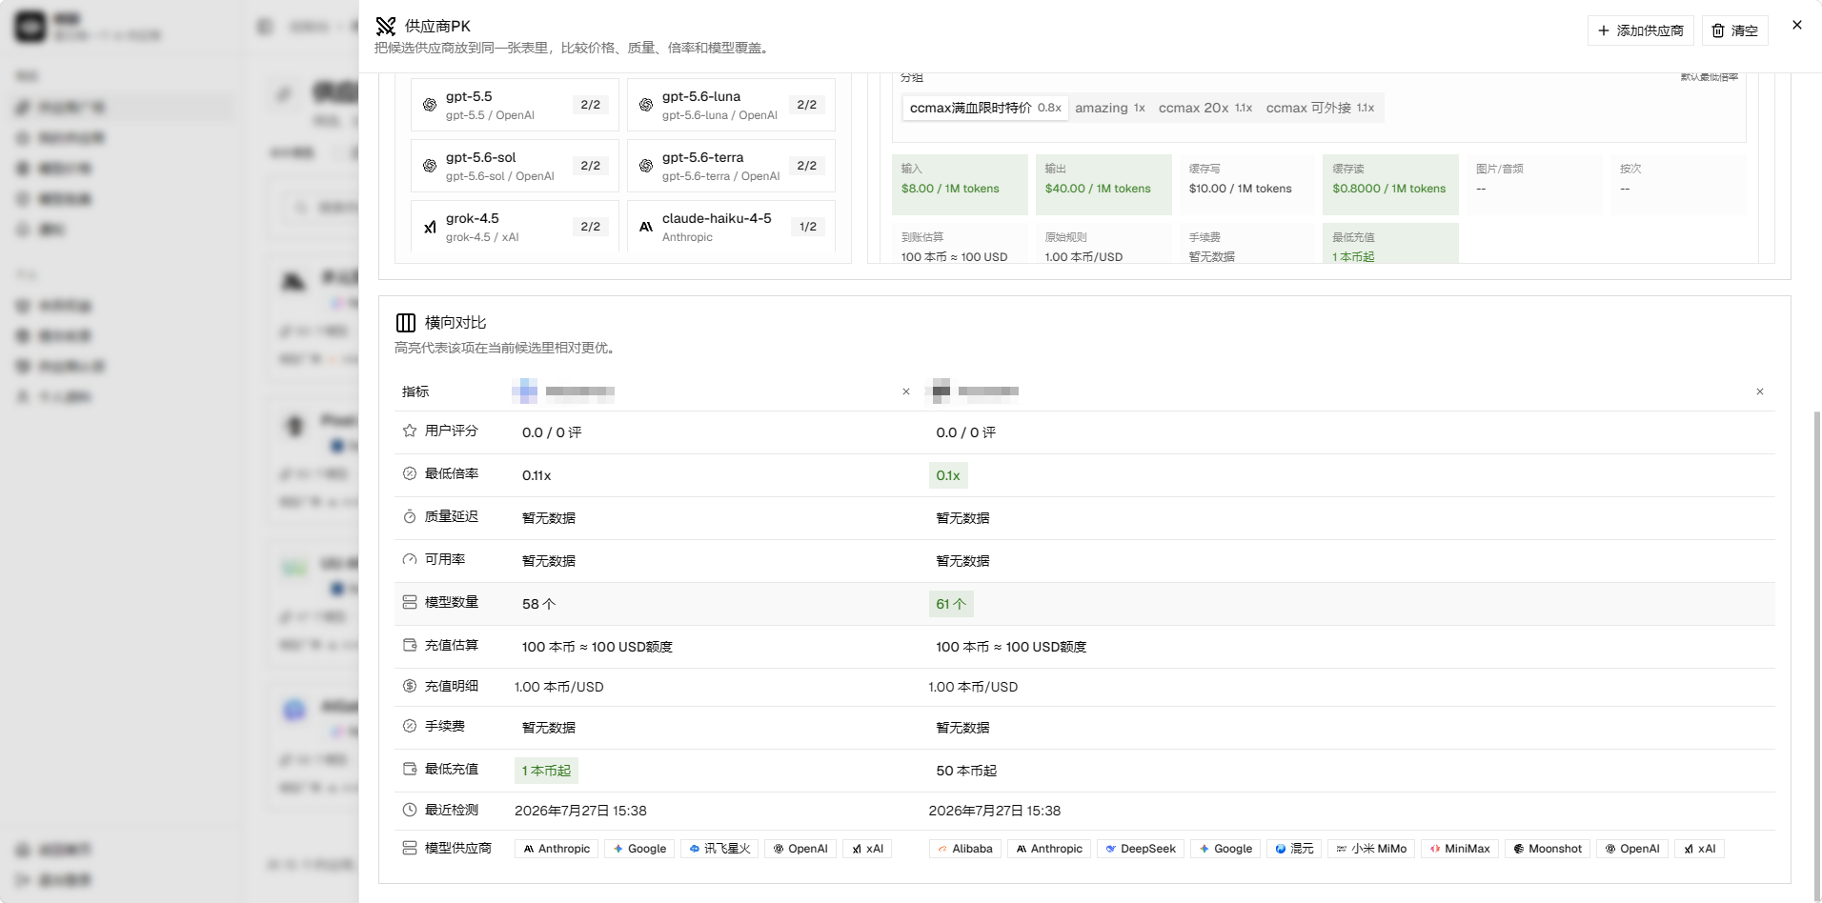This screenshot has width=1822, height=903.
Task: Click the 供应商PK crossed swords icon
Action: 386,26
